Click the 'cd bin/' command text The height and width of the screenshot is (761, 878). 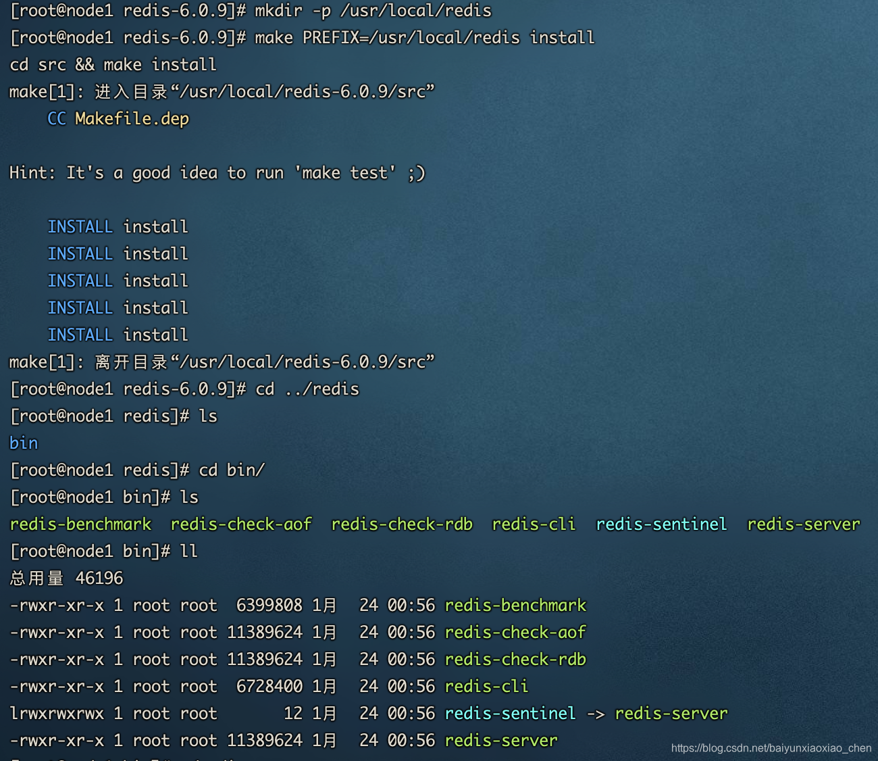pos(232,470)
